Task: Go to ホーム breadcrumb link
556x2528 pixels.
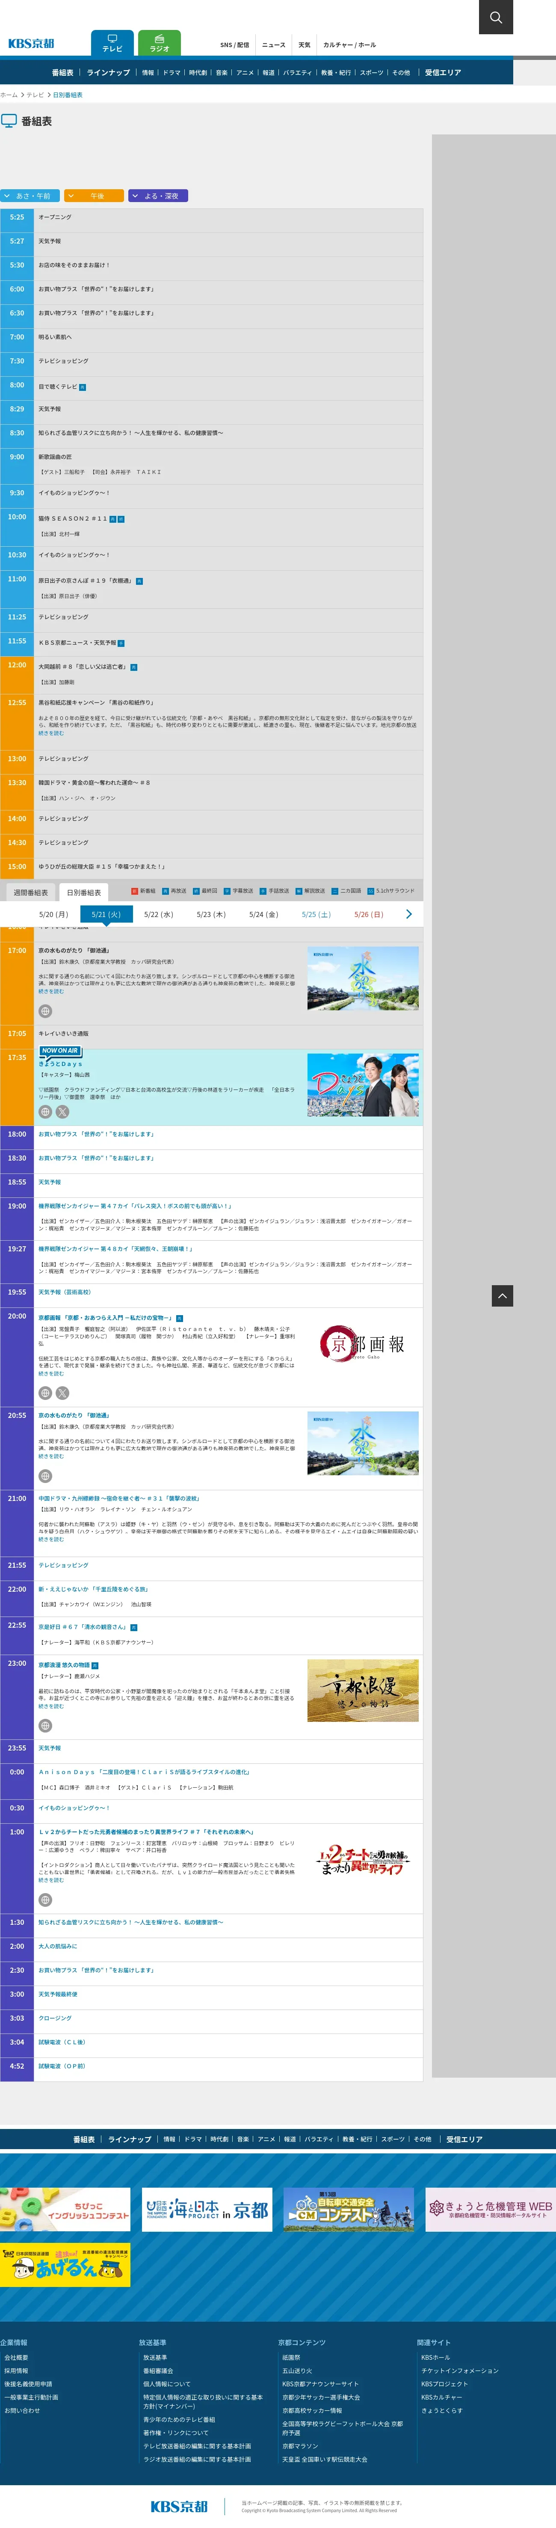Action: click(9, 95)
